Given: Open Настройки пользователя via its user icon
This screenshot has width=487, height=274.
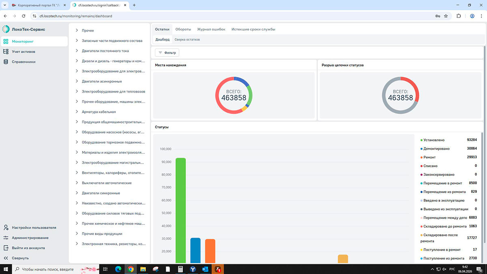Looking at the screenshot, I should click(6, 228).
